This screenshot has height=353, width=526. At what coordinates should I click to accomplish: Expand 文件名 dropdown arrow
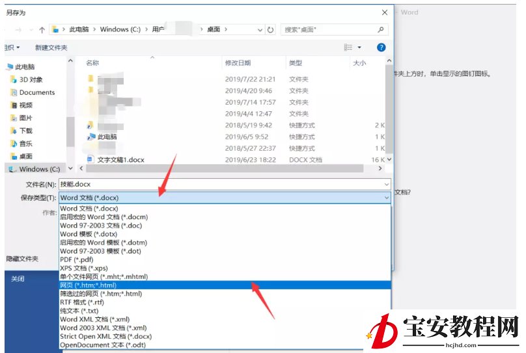tap(387, 184)
